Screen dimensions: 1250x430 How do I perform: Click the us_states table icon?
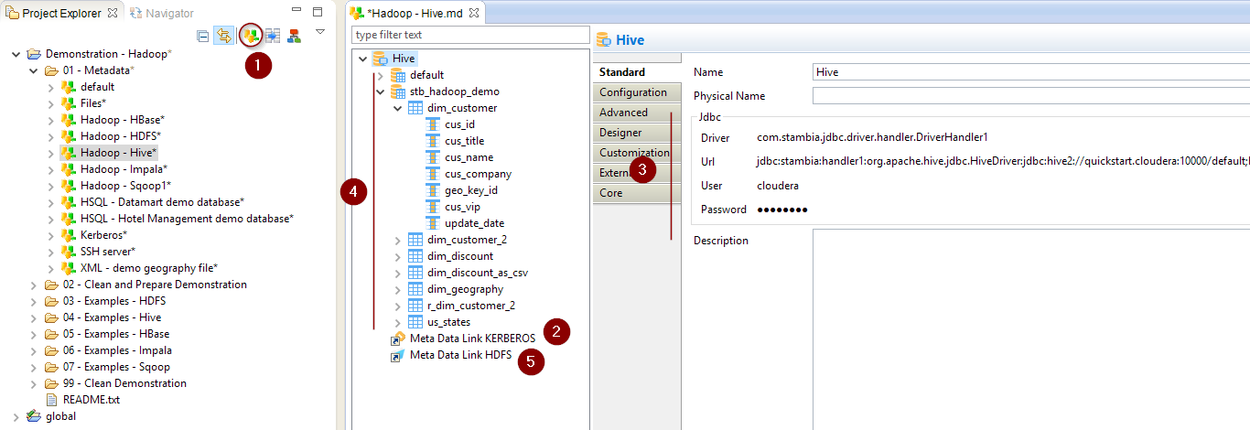click(415, 322)
